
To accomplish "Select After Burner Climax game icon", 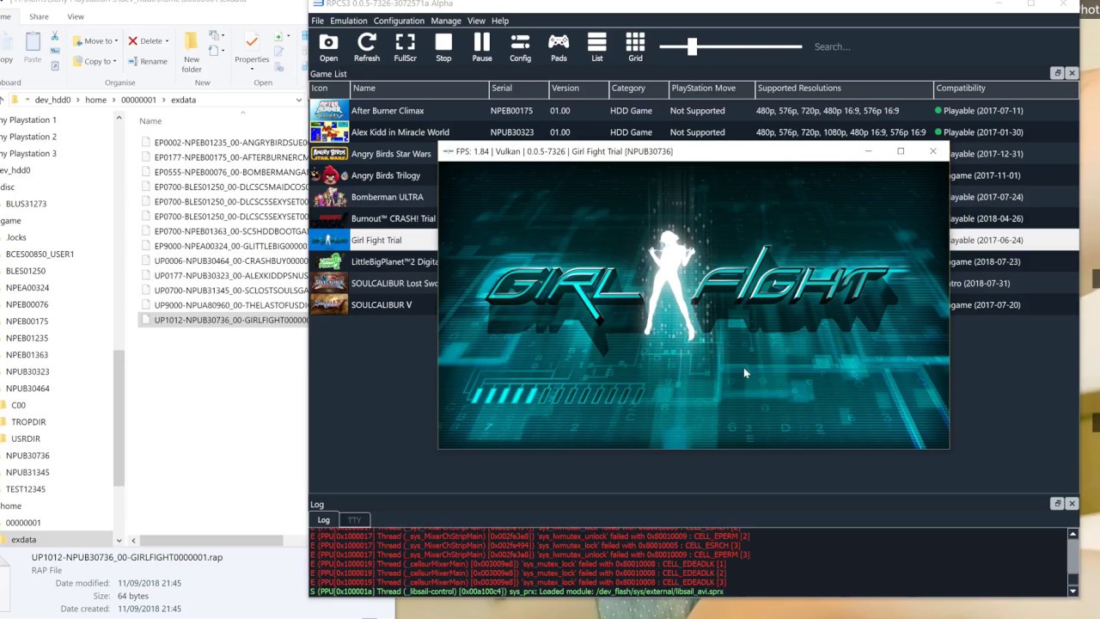I will coord(329,111).
